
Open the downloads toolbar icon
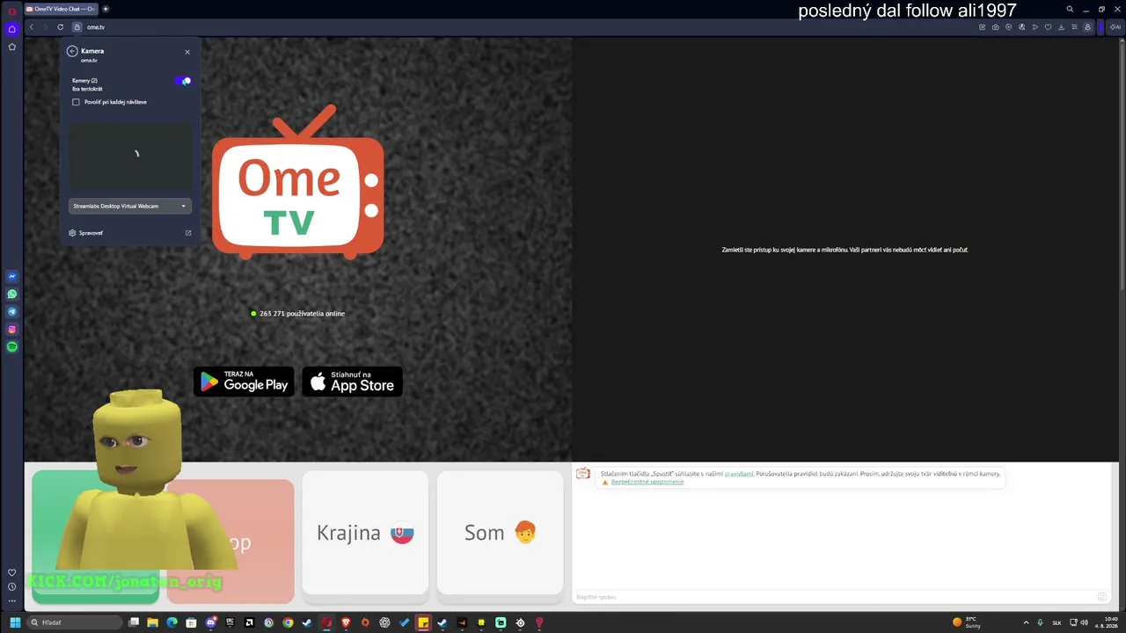pyautogui.click(x=1061, y=27)
